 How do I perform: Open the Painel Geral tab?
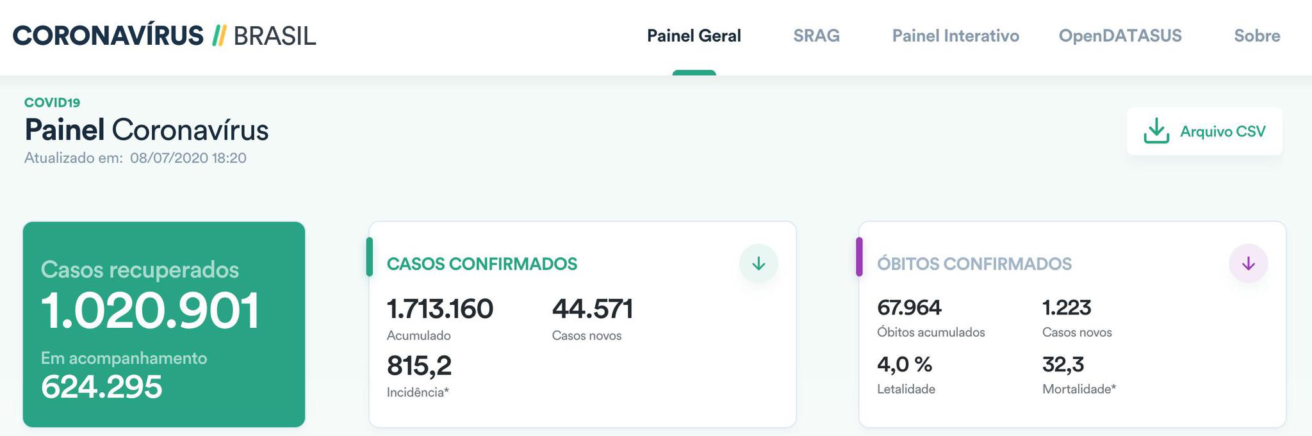[x=694, y=36]
